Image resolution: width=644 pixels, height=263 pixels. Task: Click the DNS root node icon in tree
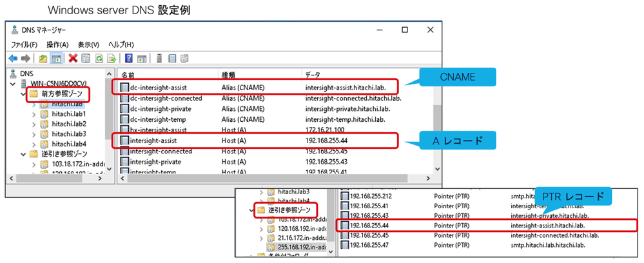click(14, 74)
